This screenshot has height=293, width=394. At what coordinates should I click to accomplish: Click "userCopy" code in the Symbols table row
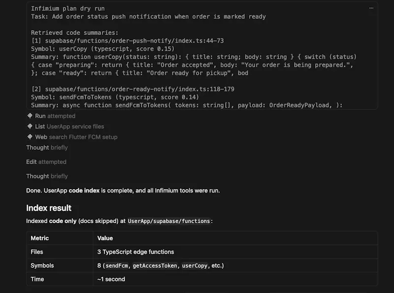coord(195,265)
